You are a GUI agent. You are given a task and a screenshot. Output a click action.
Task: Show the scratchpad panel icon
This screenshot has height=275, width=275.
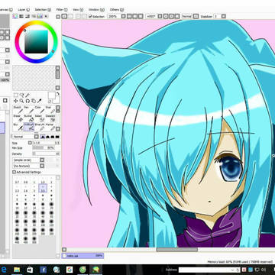pyautogui.click(x=46, y=16)
